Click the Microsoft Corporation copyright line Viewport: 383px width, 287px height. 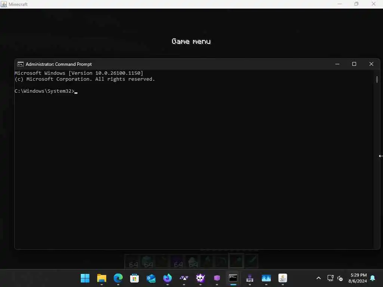click(85, 79)
